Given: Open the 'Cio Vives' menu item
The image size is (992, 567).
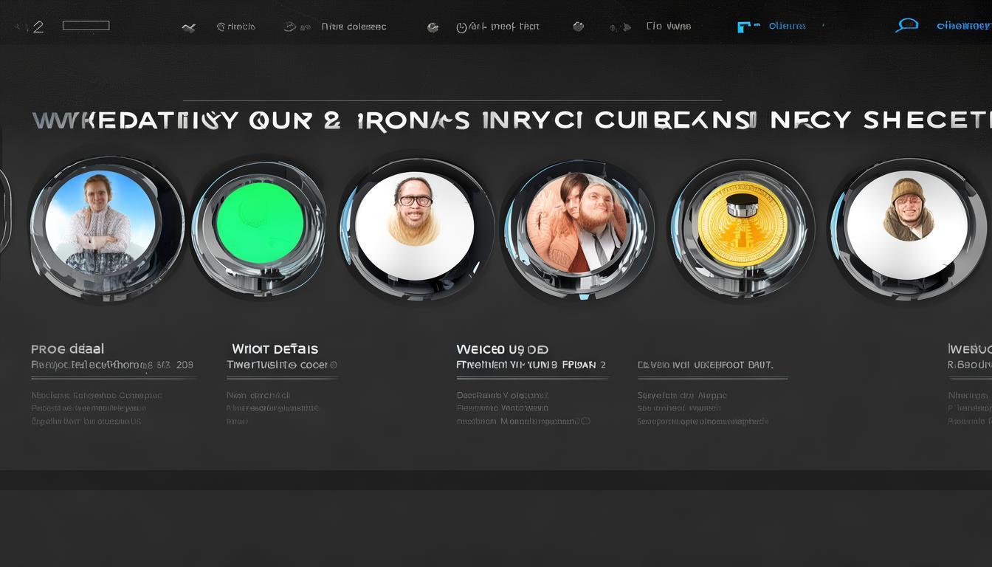Looking at the screenshot, I should [668, 27].
